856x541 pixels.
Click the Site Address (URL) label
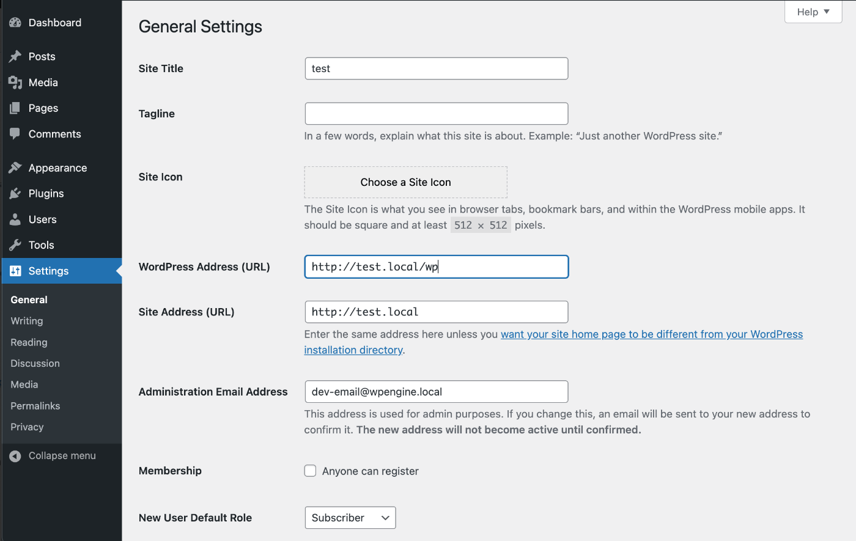coord(187,312)
